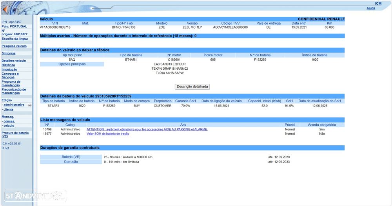Click initial capacity value 52.0

[x=265, y=106]
